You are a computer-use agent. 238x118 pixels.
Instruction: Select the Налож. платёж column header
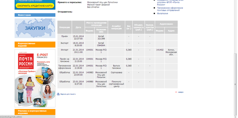pos(150,27)
